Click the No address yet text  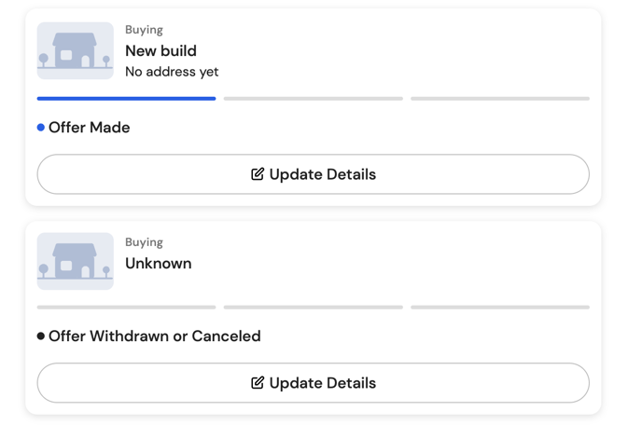point(172,72)
